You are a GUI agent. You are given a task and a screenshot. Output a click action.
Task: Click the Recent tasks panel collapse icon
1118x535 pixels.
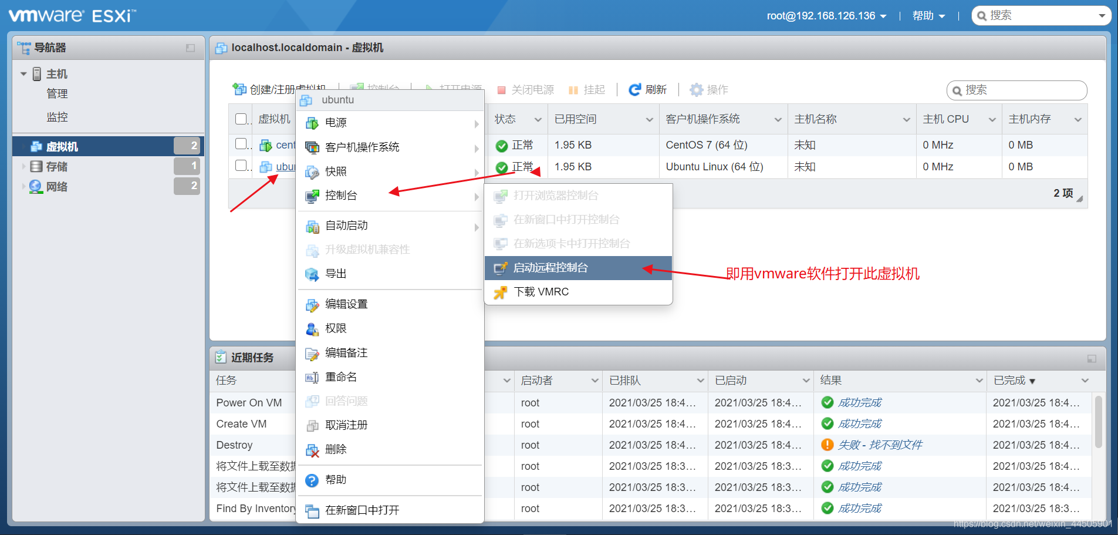point(1092,358)
